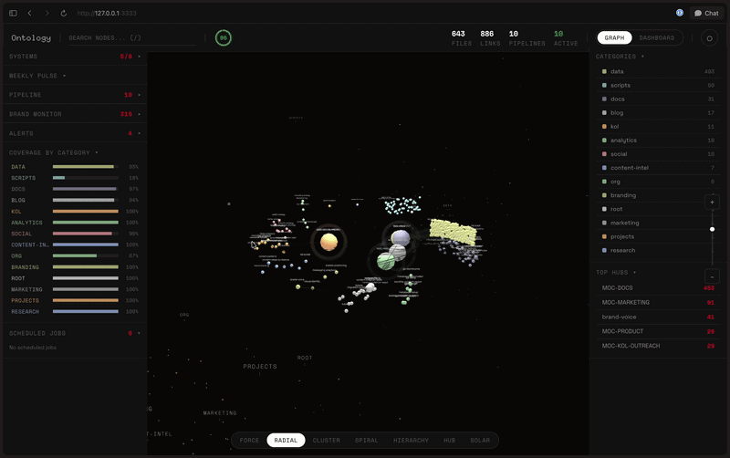
Task: Toggle the kol category filter
Action: [x=616, y=126]
